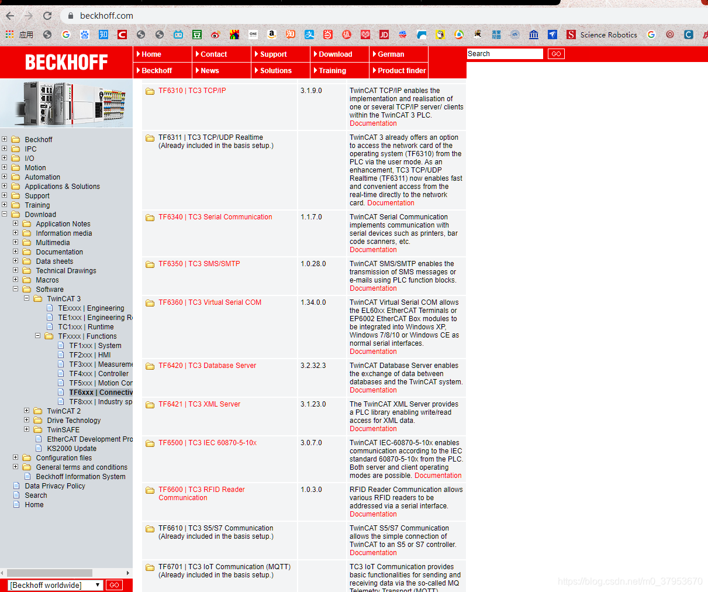The height and width of the screenshot is (592, 708).
Task: Open the Amazon bookmark icon
Action: tap(272, 35)
